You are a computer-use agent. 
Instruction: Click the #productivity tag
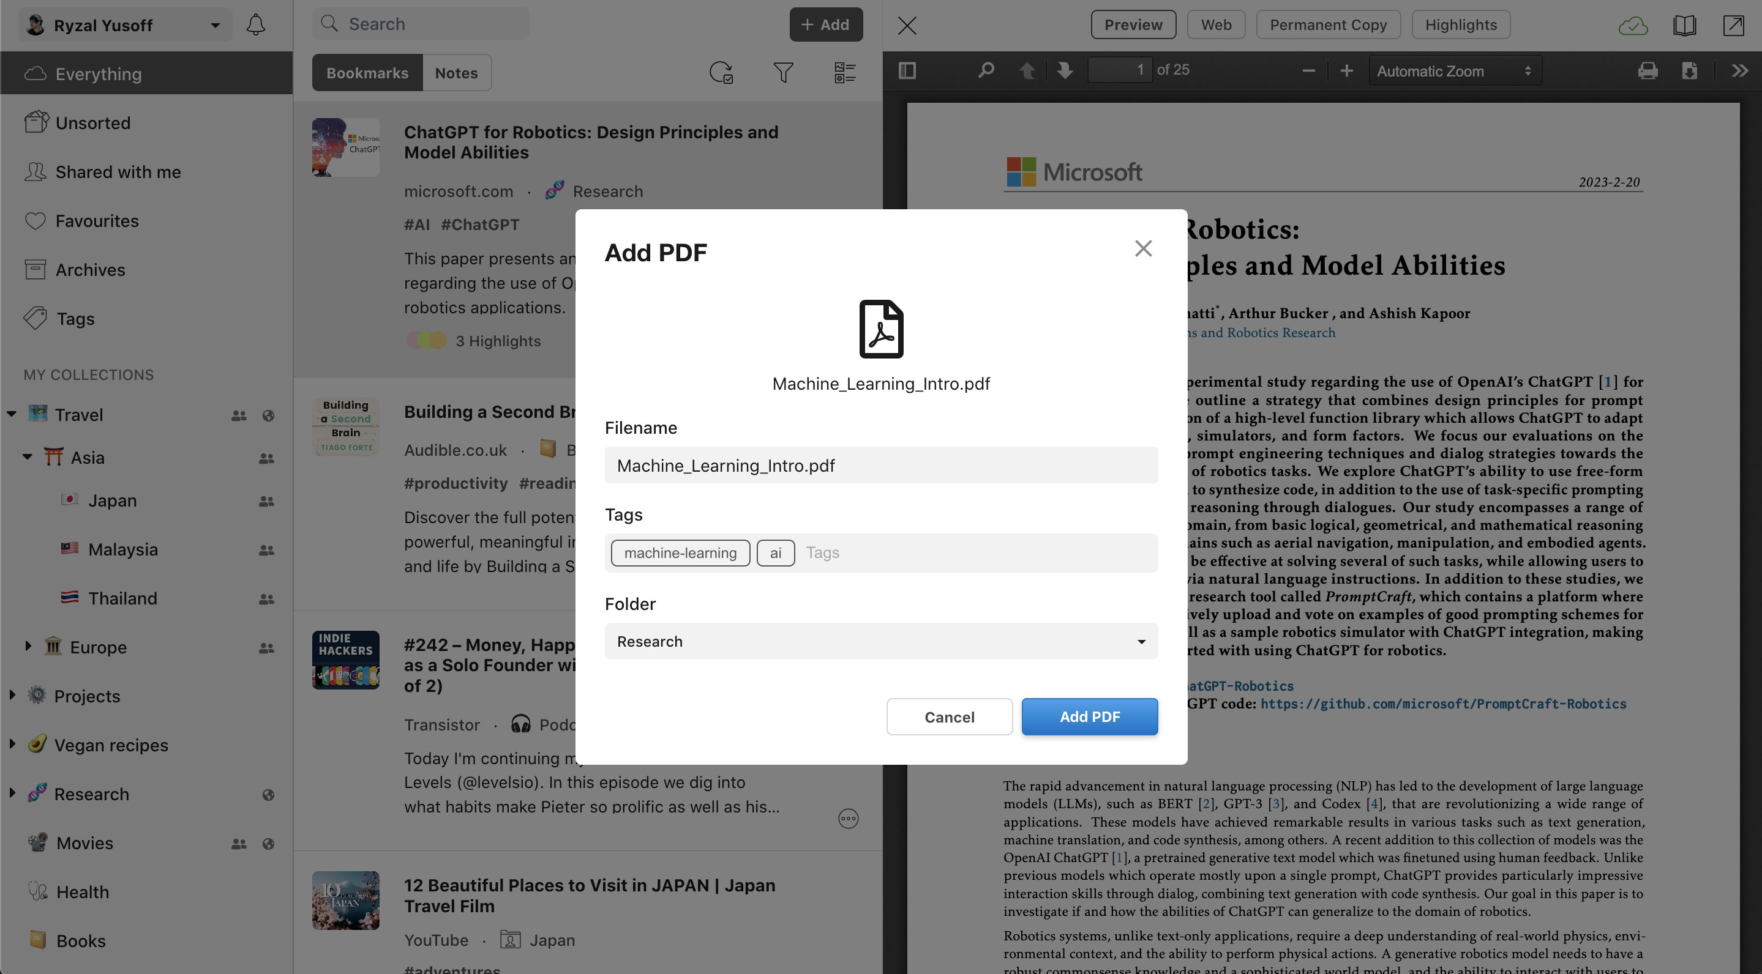(x=455, y=483)
